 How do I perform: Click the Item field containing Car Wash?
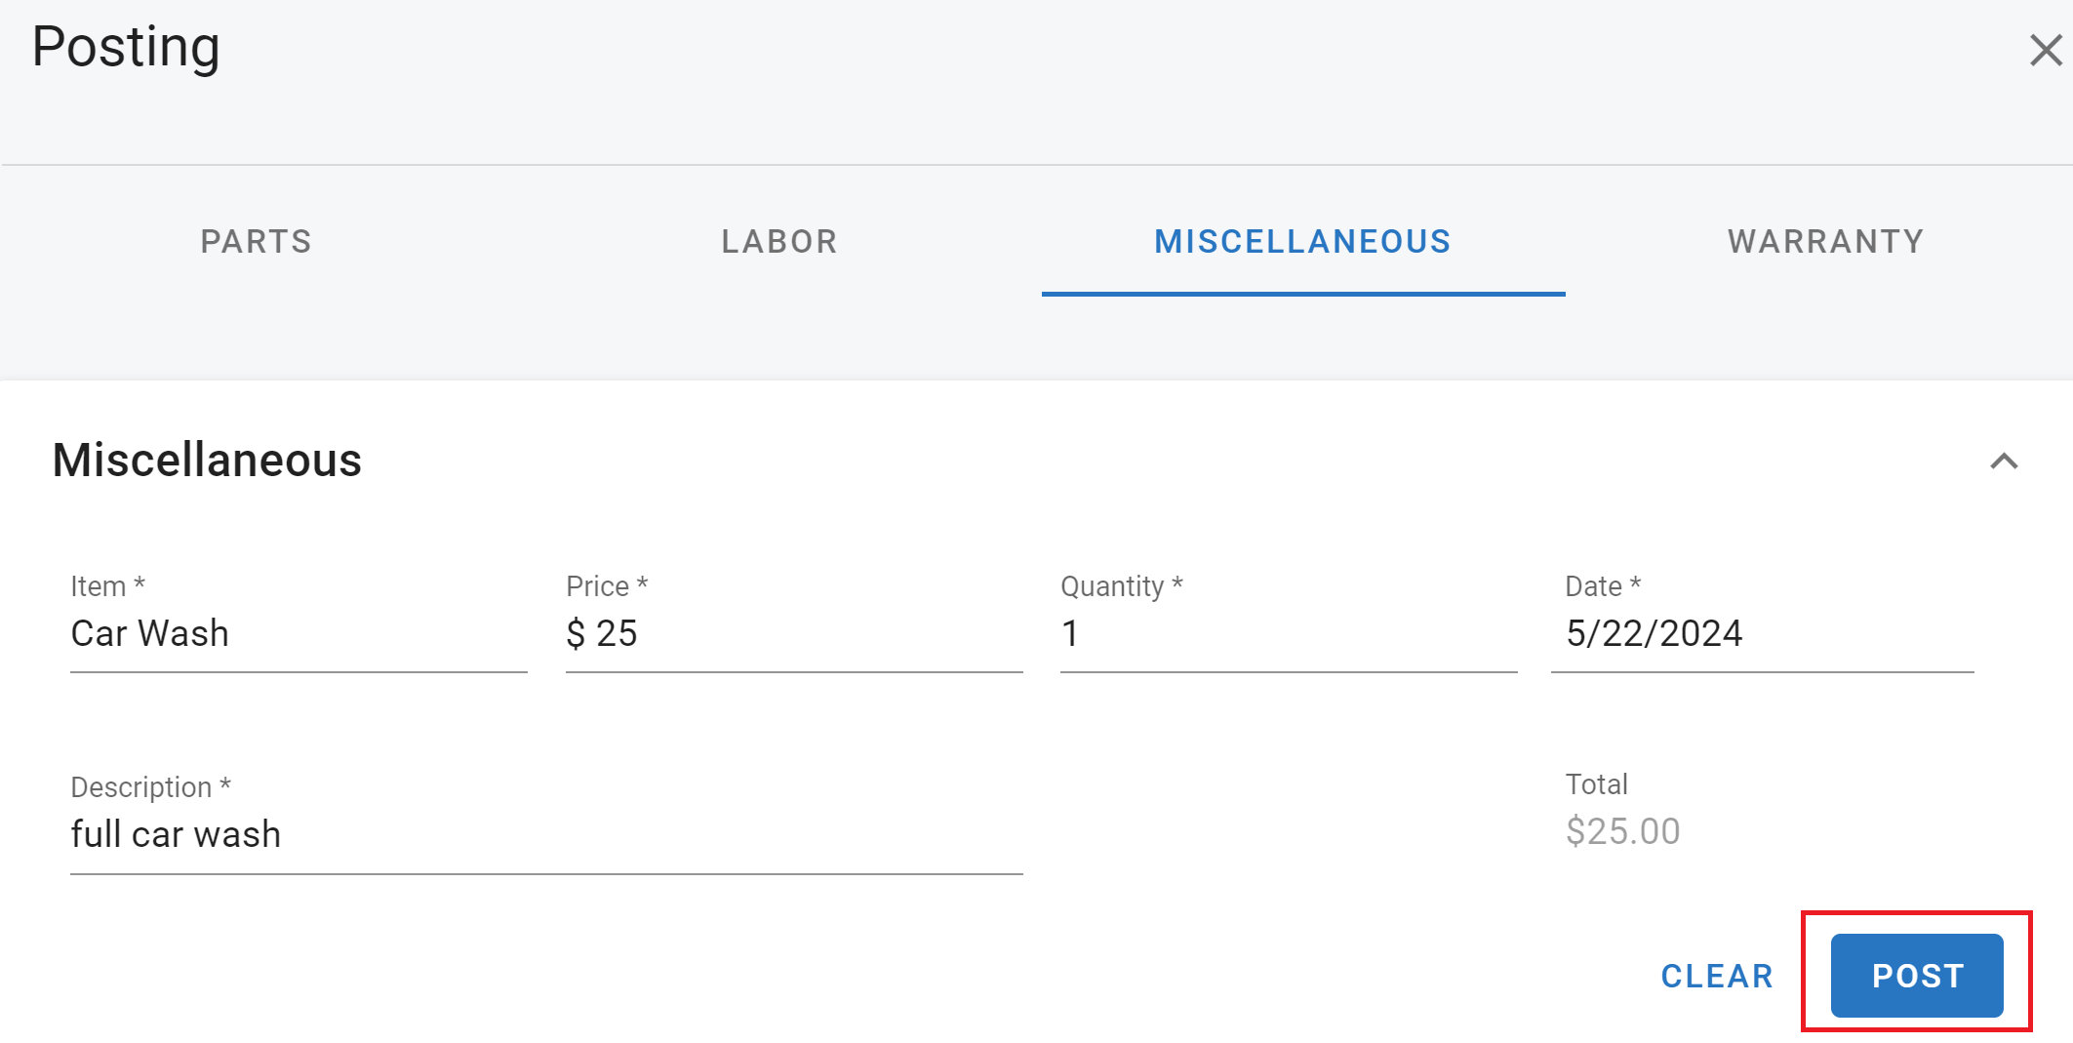pos(298,634)
